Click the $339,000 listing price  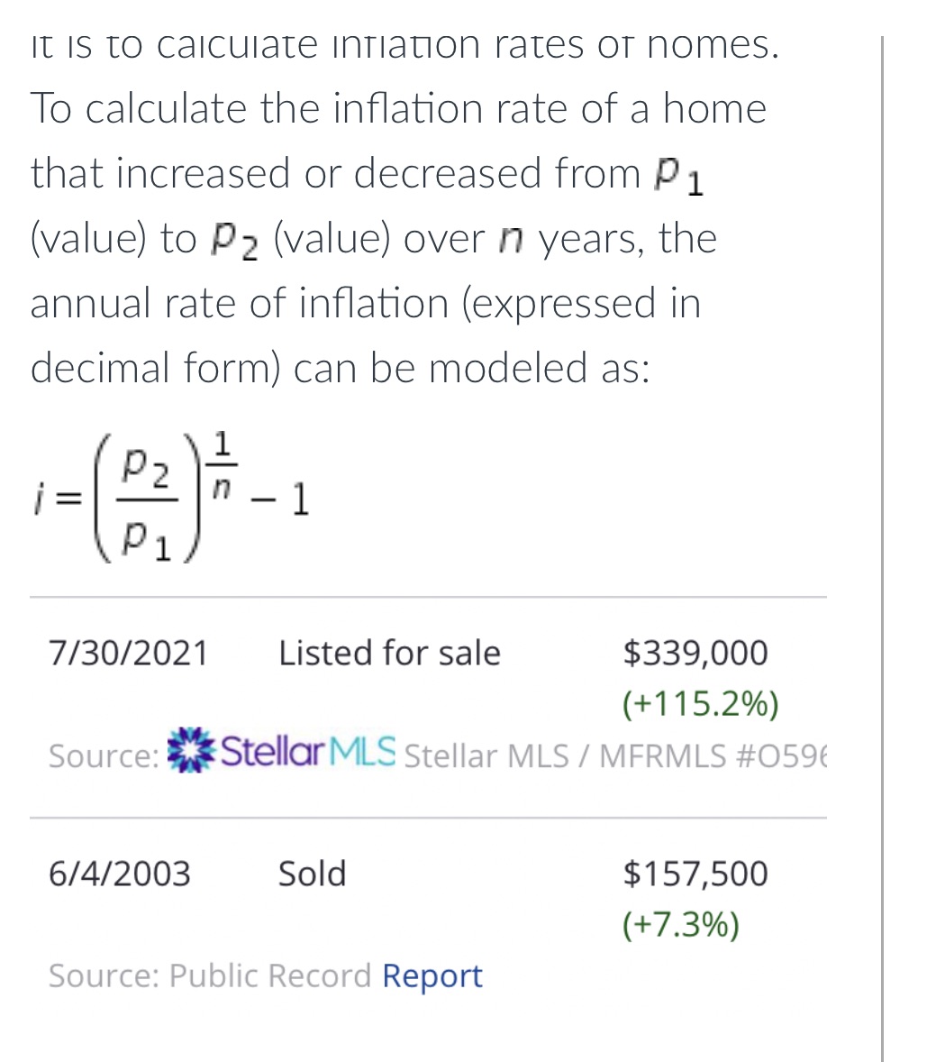695,653
